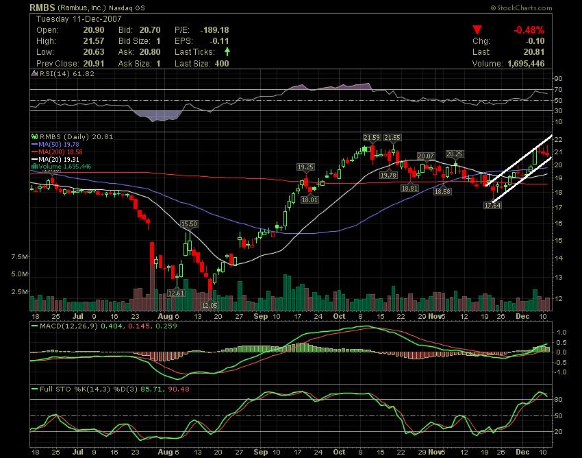
Task: Click the 21.55 peak price label
Action: pyautogui.click(x=392, y=138)
